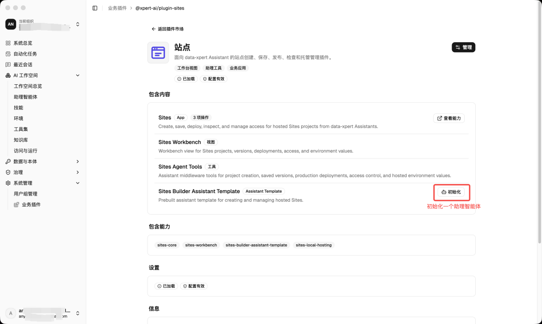Click the Assistant Template badge

[x=264, y=191]
